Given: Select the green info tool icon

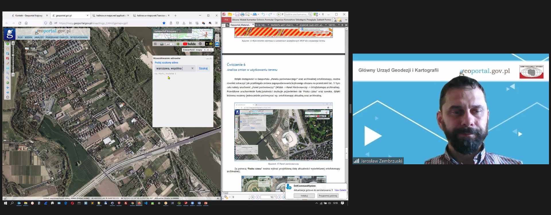Looking at the screenshot, I should point(7,44).
